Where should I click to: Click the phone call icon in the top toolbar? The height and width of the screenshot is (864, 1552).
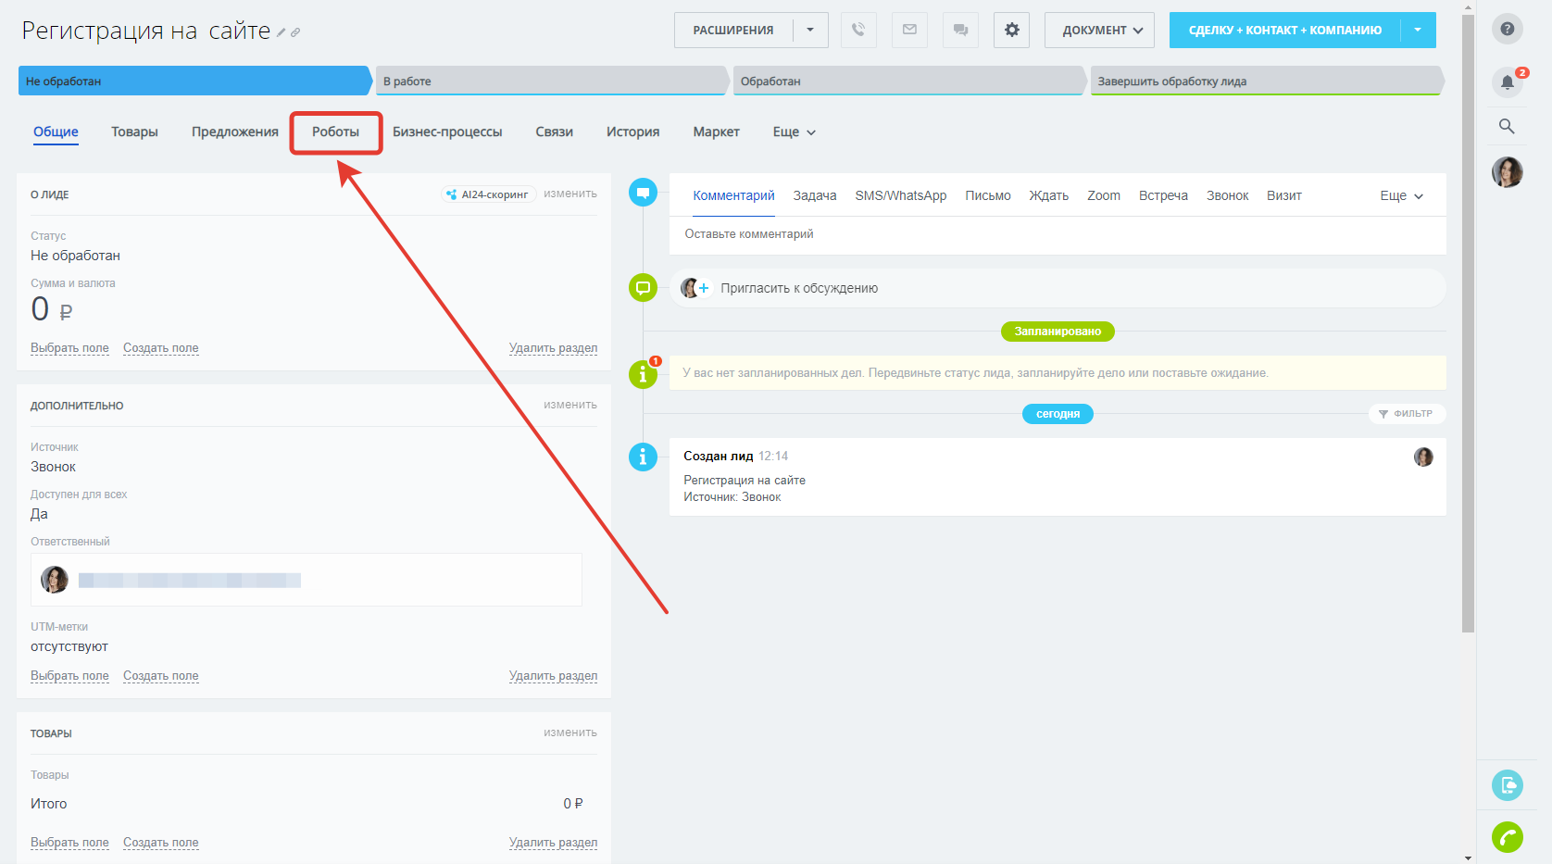pyautogui.click(x=858, y=30)
